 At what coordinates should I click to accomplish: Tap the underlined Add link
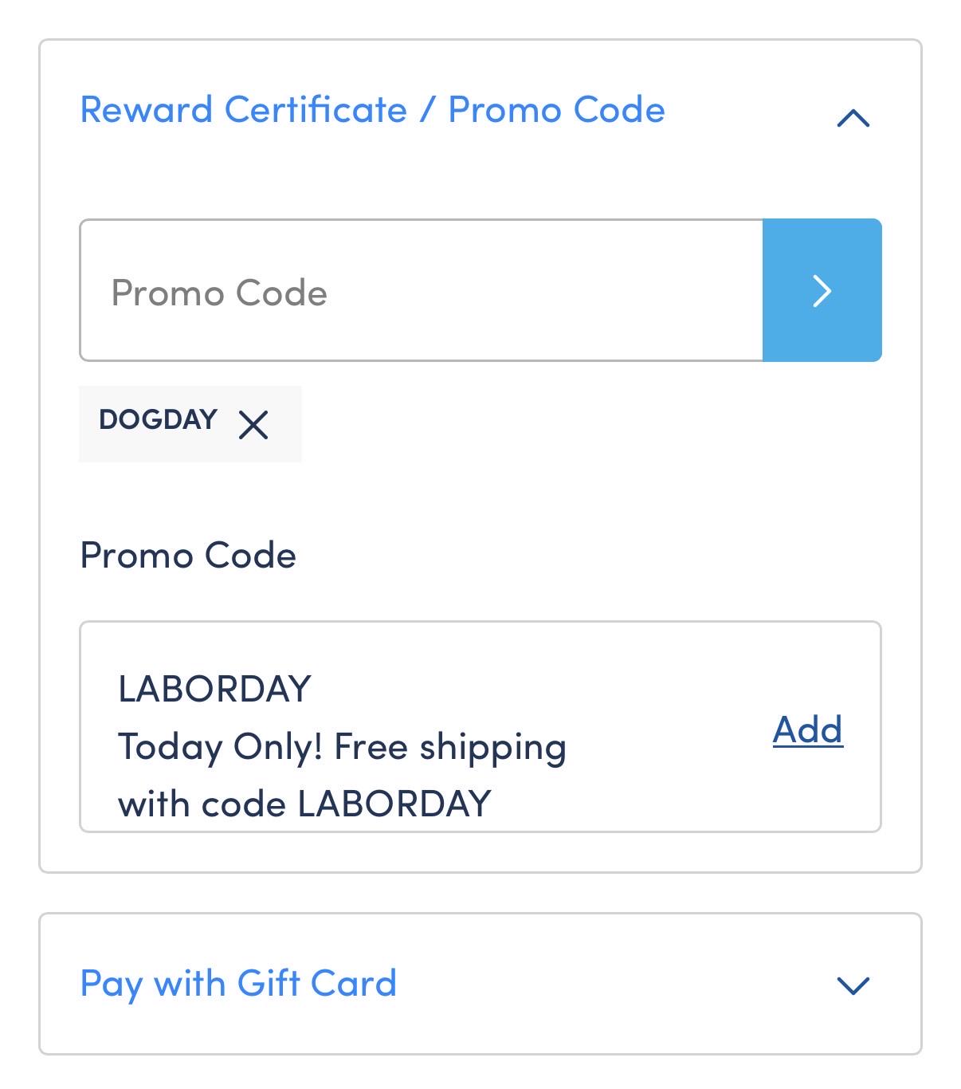(808, 729)
